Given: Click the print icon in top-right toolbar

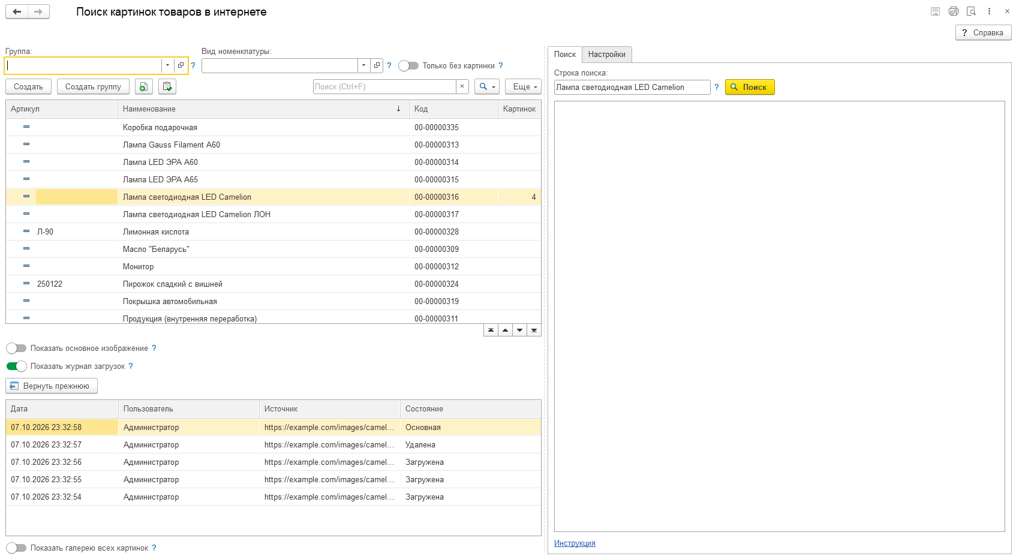Looking at the screenshot, I should click(x=953, y=11).
